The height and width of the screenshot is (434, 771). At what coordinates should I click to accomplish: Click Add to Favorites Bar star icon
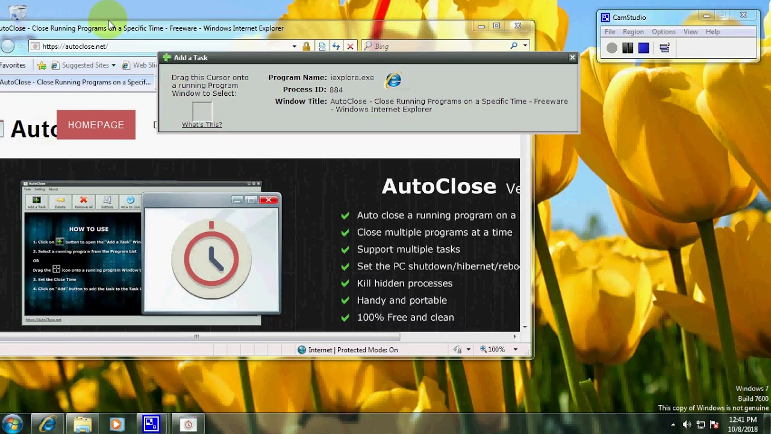tap(42, 65)
